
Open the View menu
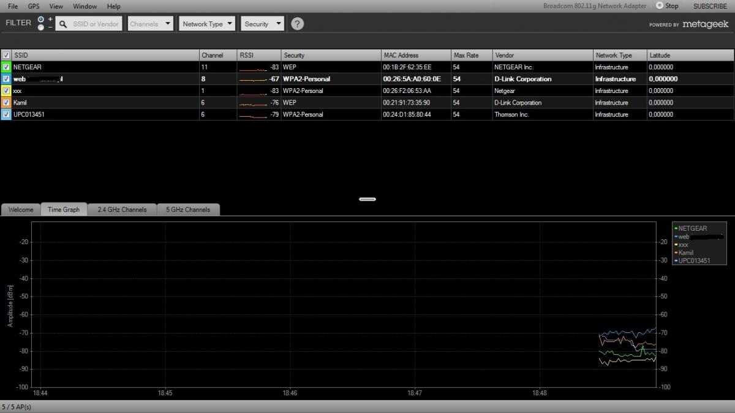coord(56,6)
